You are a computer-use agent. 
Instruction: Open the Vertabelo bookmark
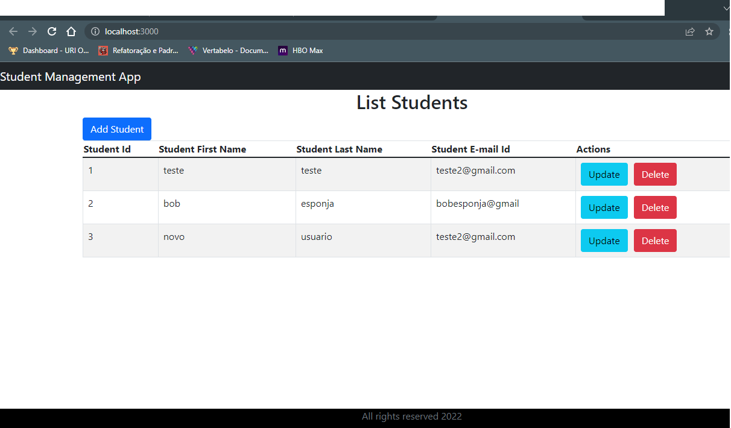pyautogui.click(x=228, y=51)
